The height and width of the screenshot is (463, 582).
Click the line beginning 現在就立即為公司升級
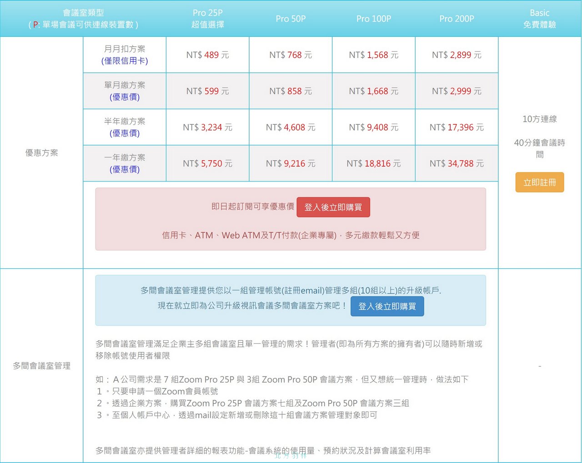pyautogui.click(x=252, y=306)
